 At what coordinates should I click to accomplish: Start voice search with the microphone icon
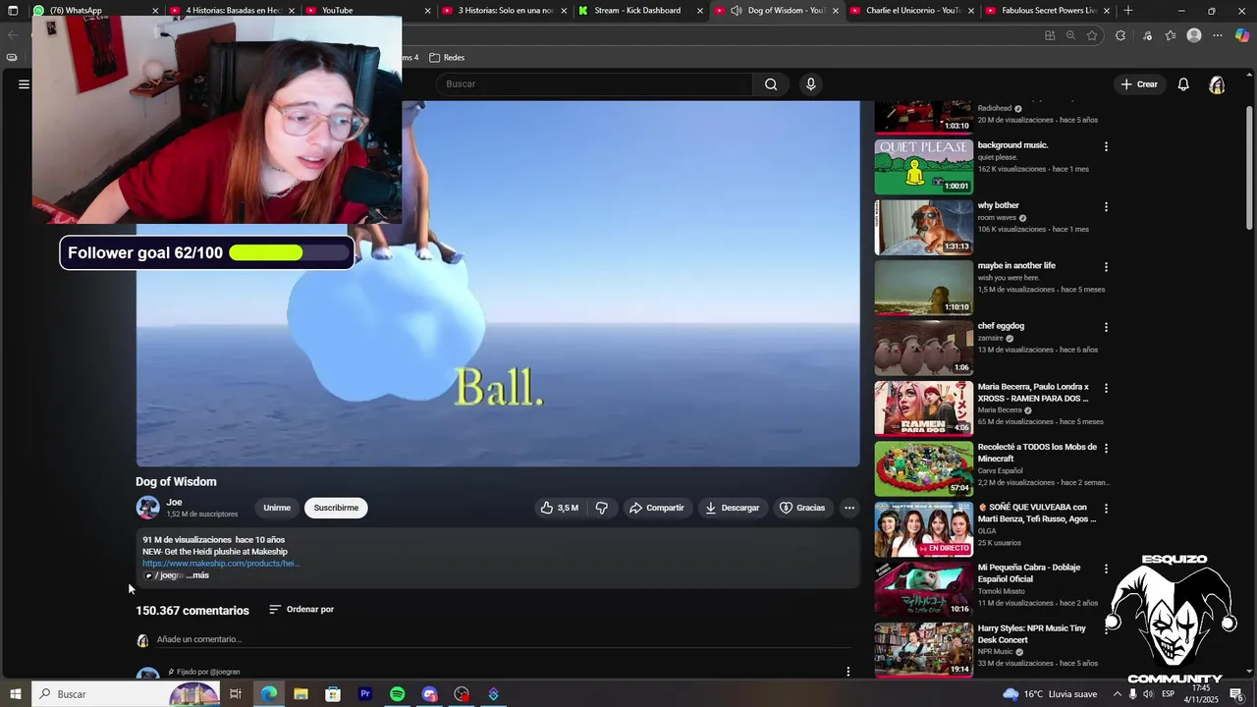[x=810, y=84]
